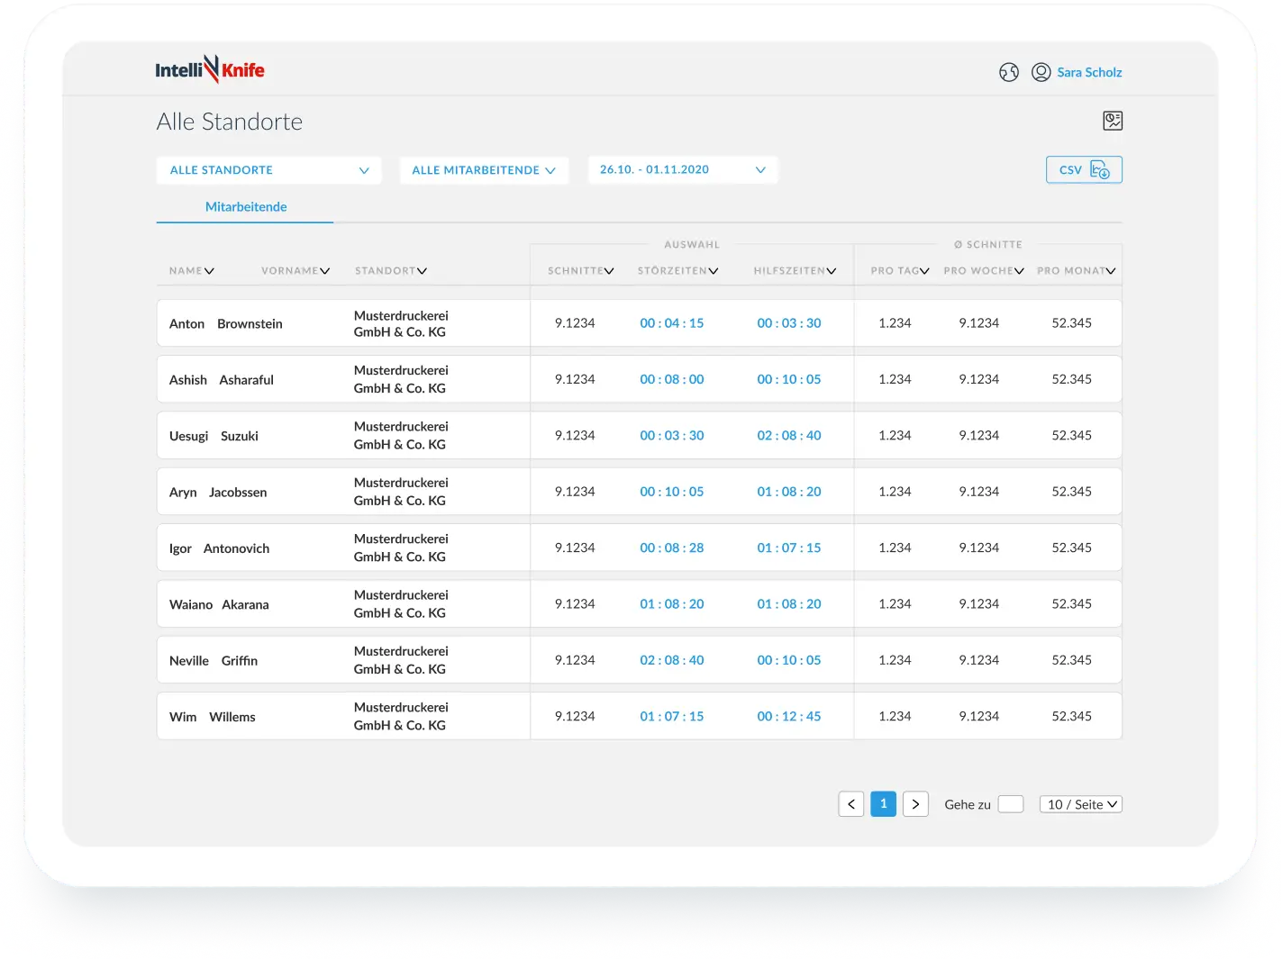This screenshot has height=960, width=1282.
Task: Click Igor Antonovich's Hilfszeiten 01 : 07 : 15
Action: tap(789, 548)
